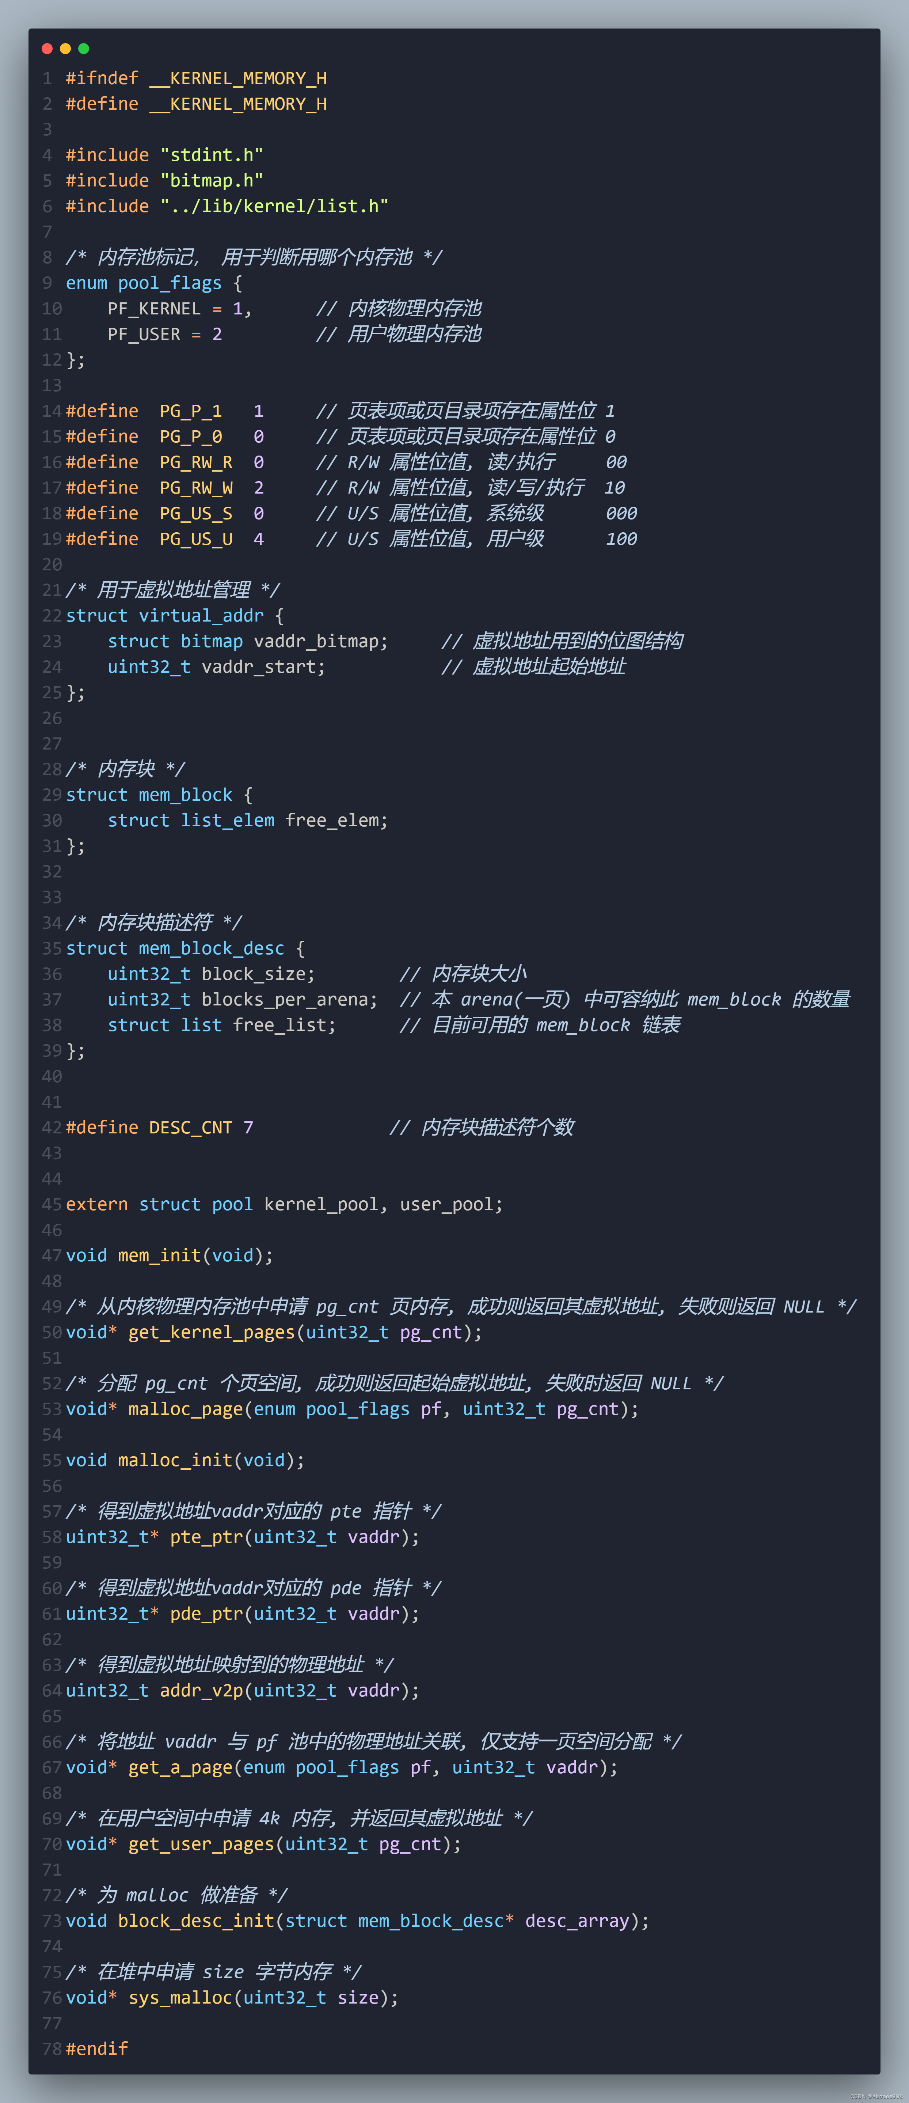Image resolution: width=909 pixels, height=2103 pixels.
Task: Click the comment "内存块大小"
Action: pos(479,974)
